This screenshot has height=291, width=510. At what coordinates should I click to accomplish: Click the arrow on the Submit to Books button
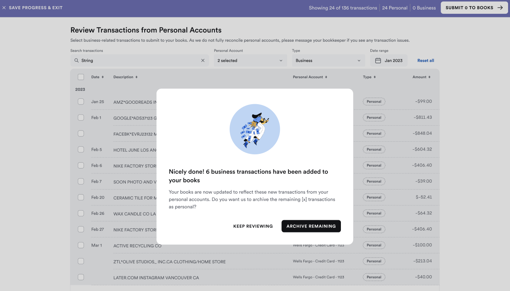(x=500, y=7)
